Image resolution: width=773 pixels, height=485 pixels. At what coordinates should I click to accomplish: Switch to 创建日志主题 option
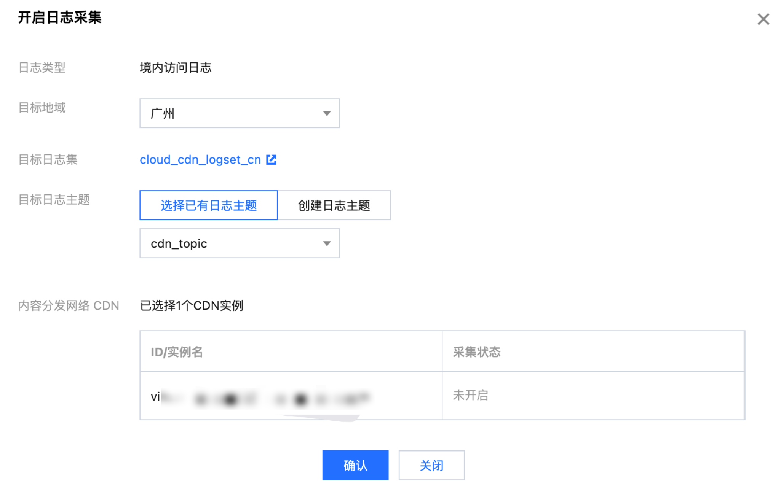[x=334, y=205]
